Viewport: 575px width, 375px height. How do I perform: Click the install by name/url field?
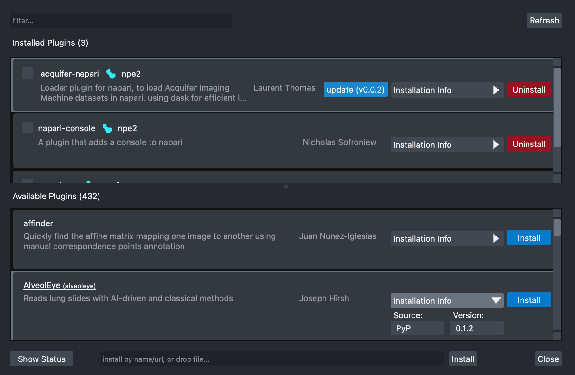(x=272, y=359)
